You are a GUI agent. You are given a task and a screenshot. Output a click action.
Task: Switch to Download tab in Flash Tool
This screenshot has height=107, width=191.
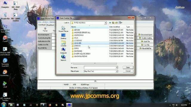coord(42,25)
